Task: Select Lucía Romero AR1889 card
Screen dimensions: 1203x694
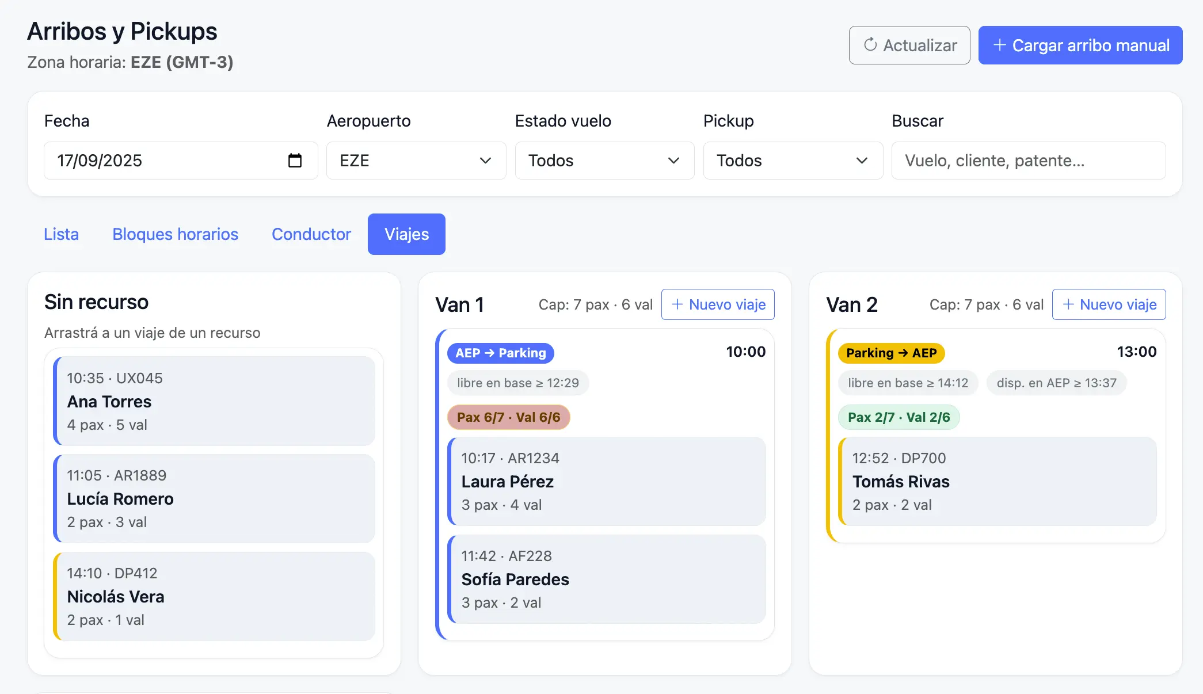Action: [214, 498]
